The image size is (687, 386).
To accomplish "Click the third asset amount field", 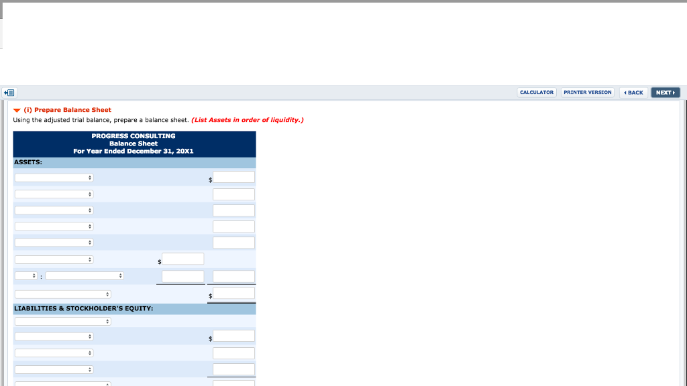I will pos(233,210).
